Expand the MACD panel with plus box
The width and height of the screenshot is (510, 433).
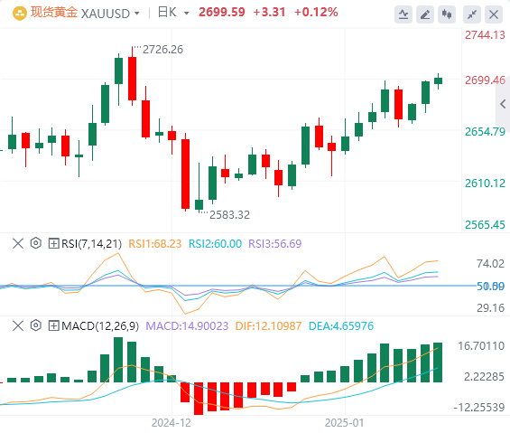[53, 325]
